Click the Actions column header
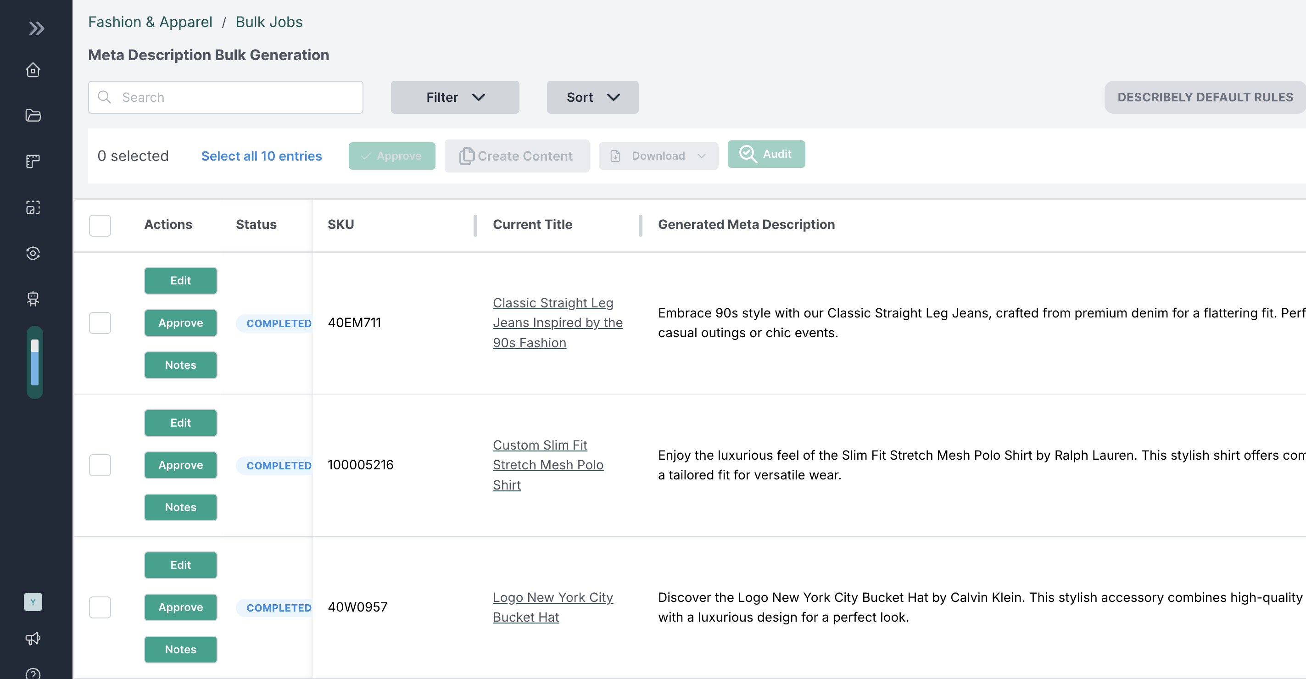 pyautogui.click(x=168, y=224)
